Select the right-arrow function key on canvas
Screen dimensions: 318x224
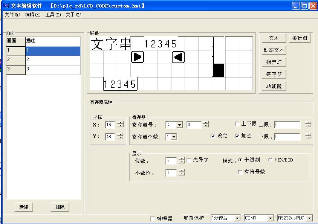coord(138,57)
